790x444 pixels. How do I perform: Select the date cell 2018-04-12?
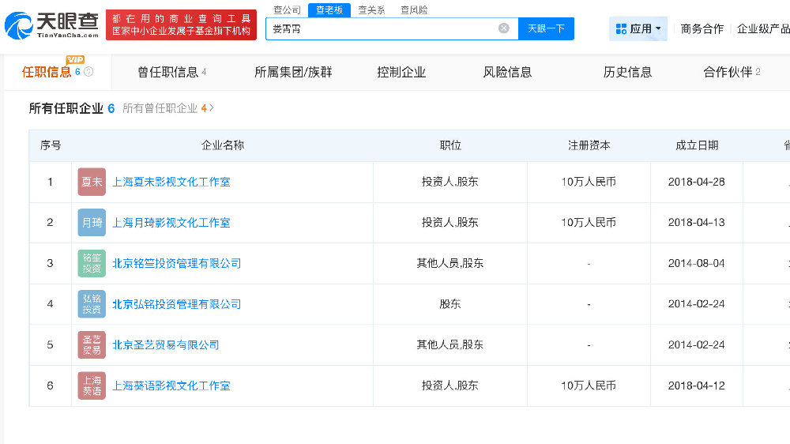[697, 386]
